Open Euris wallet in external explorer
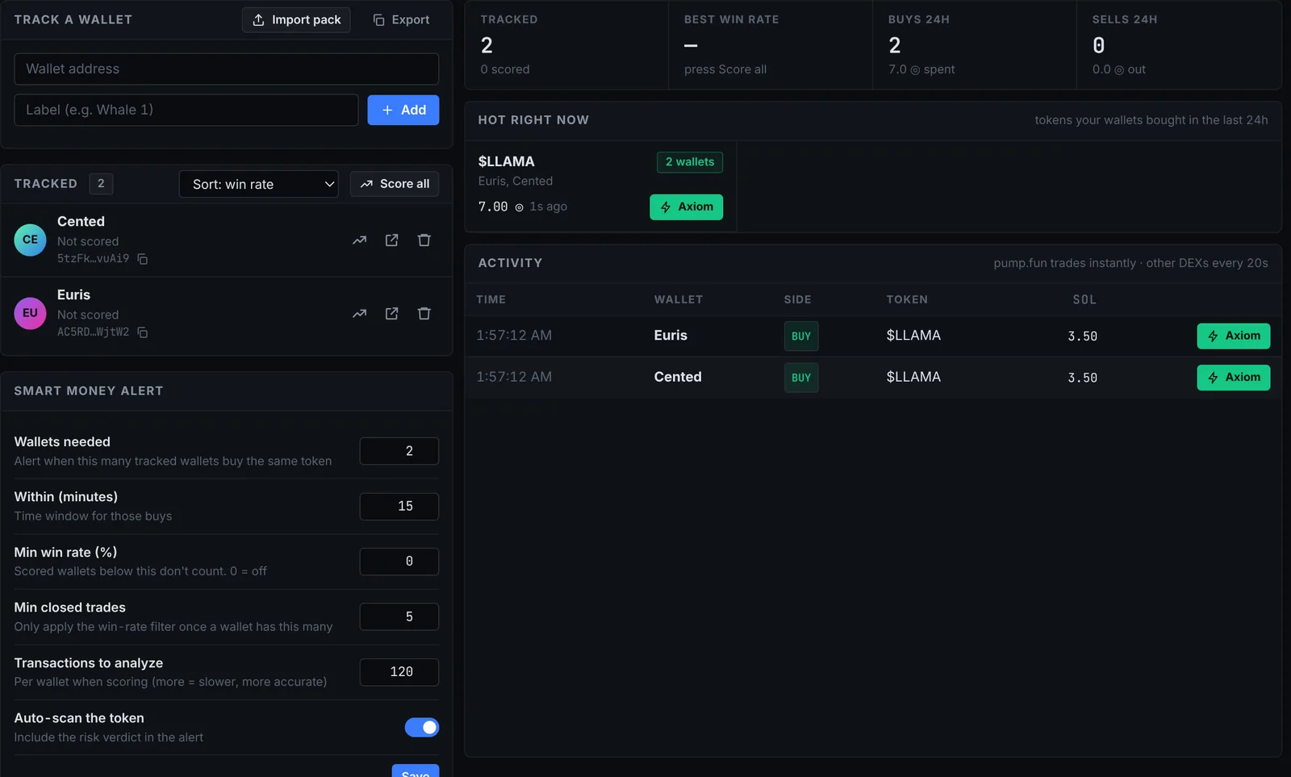This screenshot has width=1291, height=777. [x=391, y=314]
